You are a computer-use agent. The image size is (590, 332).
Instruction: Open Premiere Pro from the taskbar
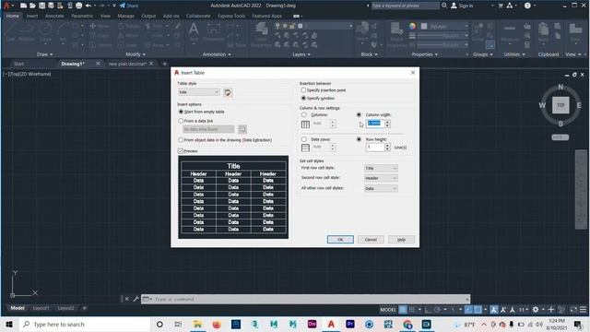350,324
